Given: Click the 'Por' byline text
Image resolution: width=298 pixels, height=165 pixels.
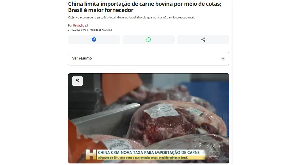Looking at the screenshot, I should pos(70,25).
